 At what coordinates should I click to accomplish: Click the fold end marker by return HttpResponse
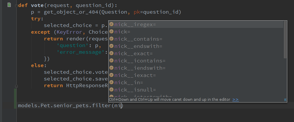17,86
